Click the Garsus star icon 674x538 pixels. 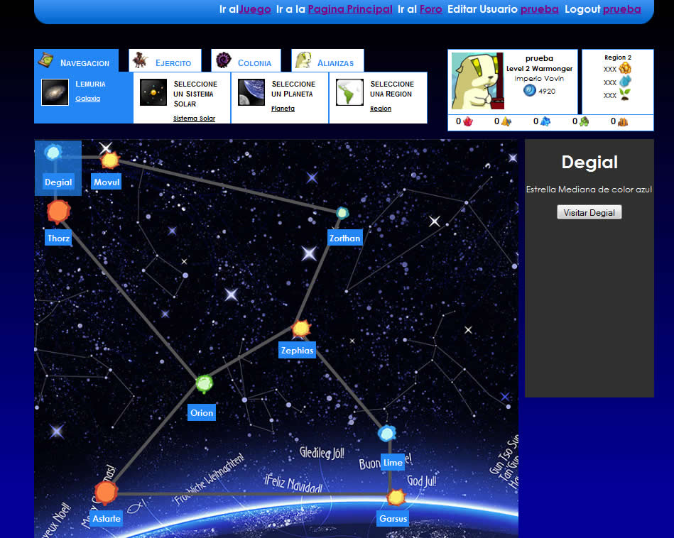[x=396, y=497]
